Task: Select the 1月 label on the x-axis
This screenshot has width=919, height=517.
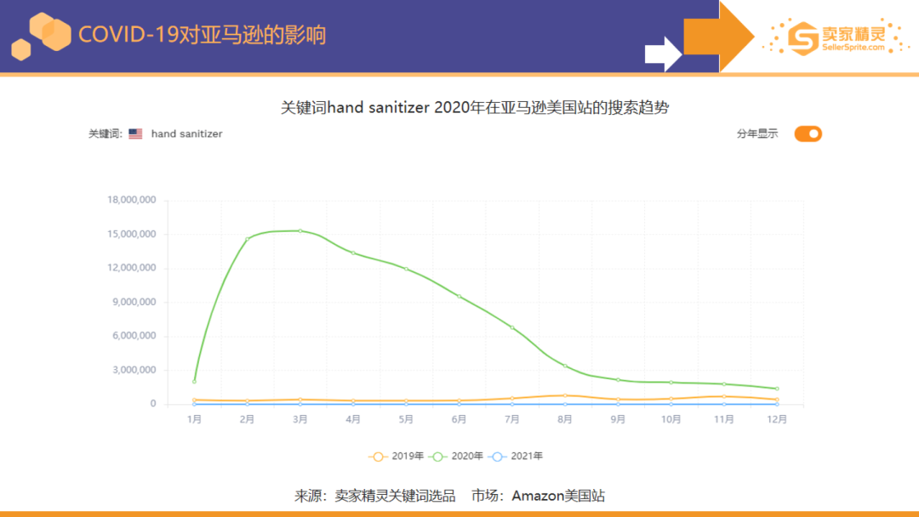Action: pos(195,419)
